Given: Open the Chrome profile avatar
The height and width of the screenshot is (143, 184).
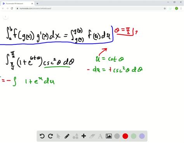Looking at the screenshot, I should pos(176,9).
